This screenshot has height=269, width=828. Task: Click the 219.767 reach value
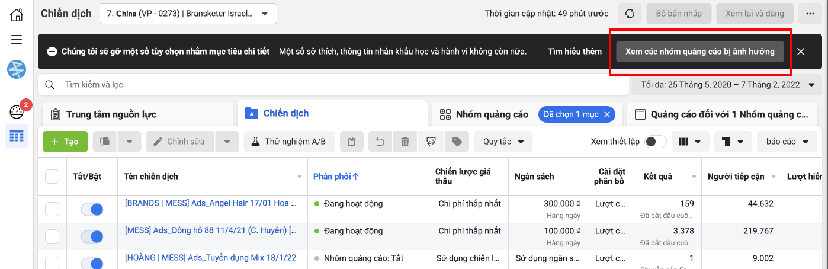pyautogui.click(x=759, y=231)
